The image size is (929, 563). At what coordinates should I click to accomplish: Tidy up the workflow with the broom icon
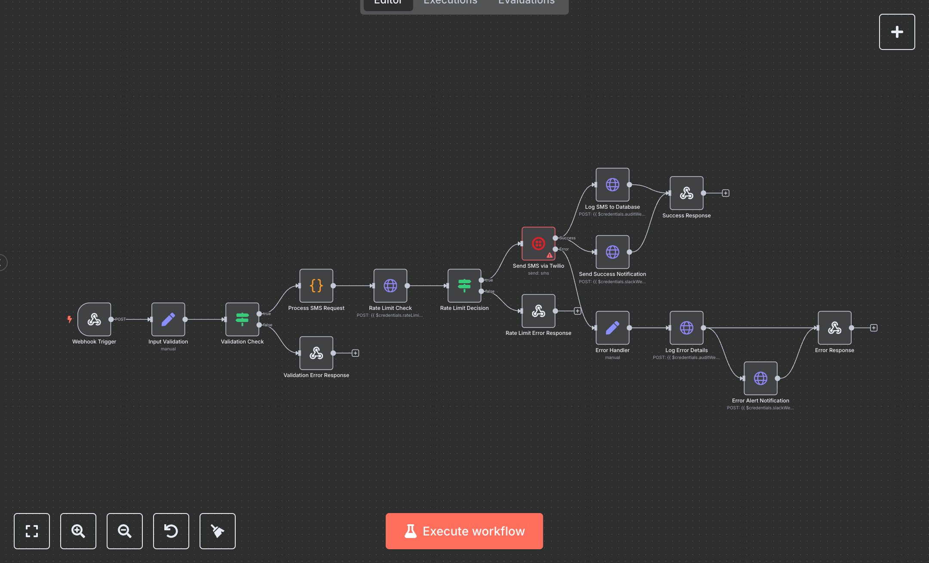point(218,531)
